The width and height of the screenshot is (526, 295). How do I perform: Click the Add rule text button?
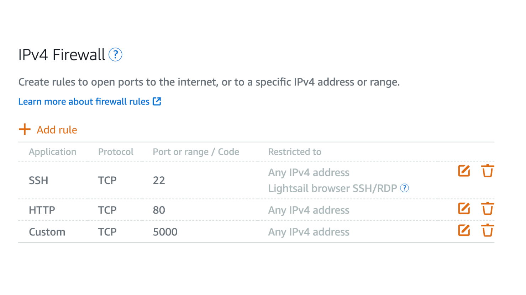click(x=57, y=130)
